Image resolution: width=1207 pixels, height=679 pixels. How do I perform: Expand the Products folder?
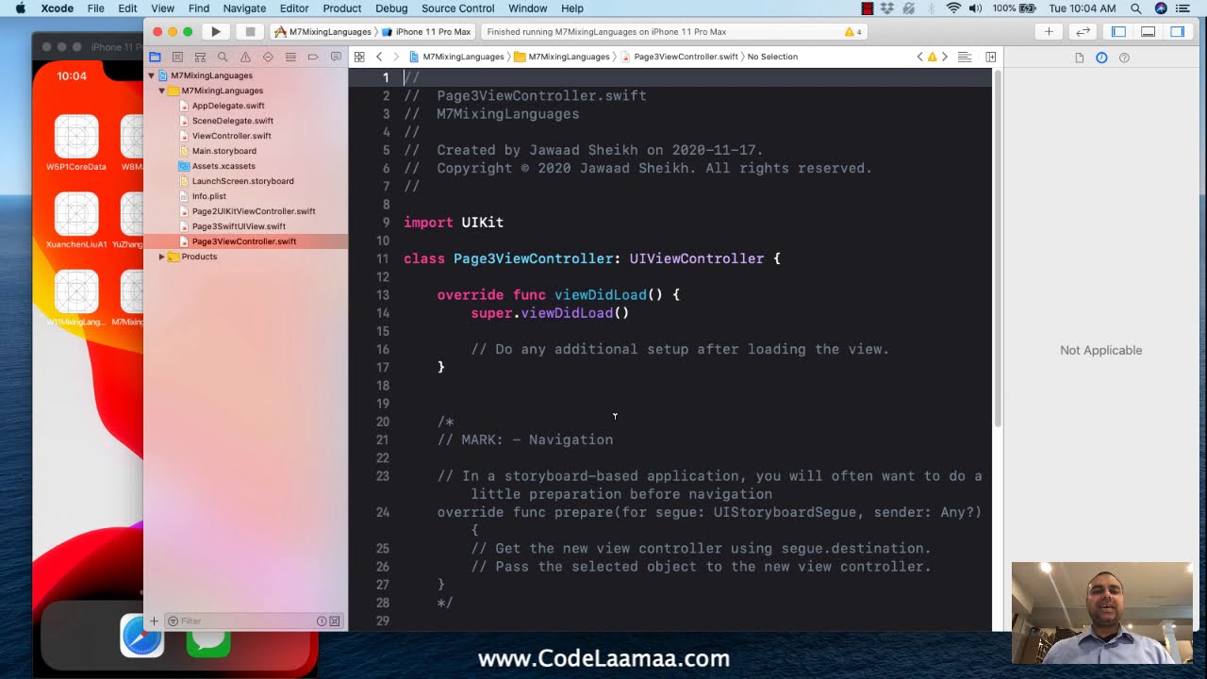[161, 257]
